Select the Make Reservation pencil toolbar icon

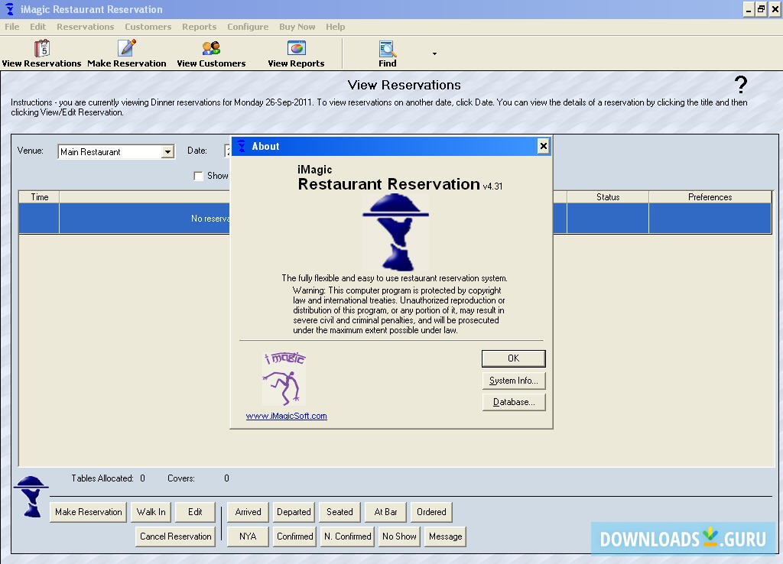pos(127,47)
